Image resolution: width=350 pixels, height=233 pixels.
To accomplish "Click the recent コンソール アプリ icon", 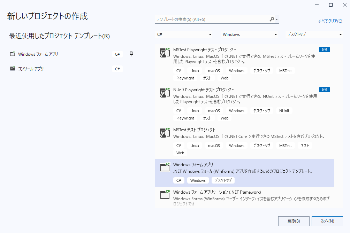I will click(13, 69).
